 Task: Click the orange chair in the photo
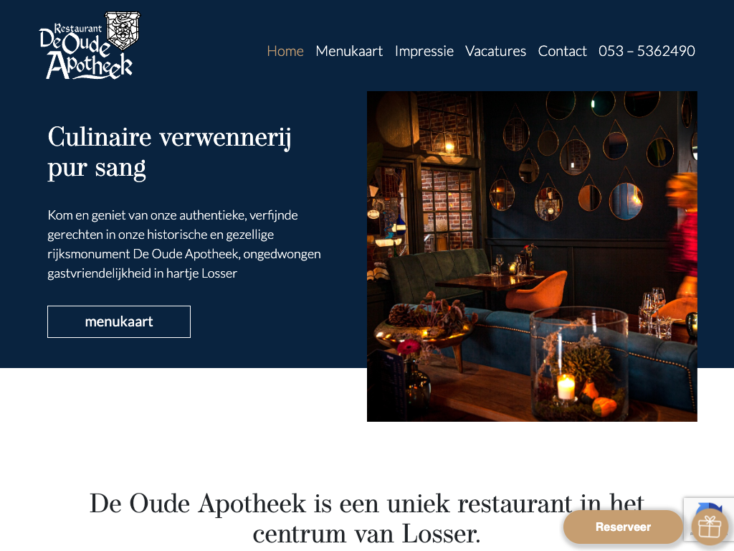click(537, 291)
